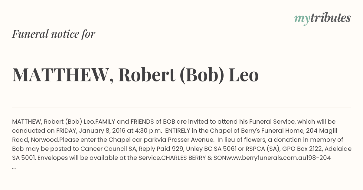Screen dimensions: 363x190
Task: Click the mytributes logo
Action: point(322,18)
